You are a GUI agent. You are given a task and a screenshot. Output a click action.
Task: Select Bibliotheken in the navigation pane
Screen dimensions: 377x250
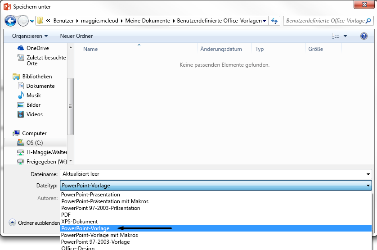pos(32,76)
